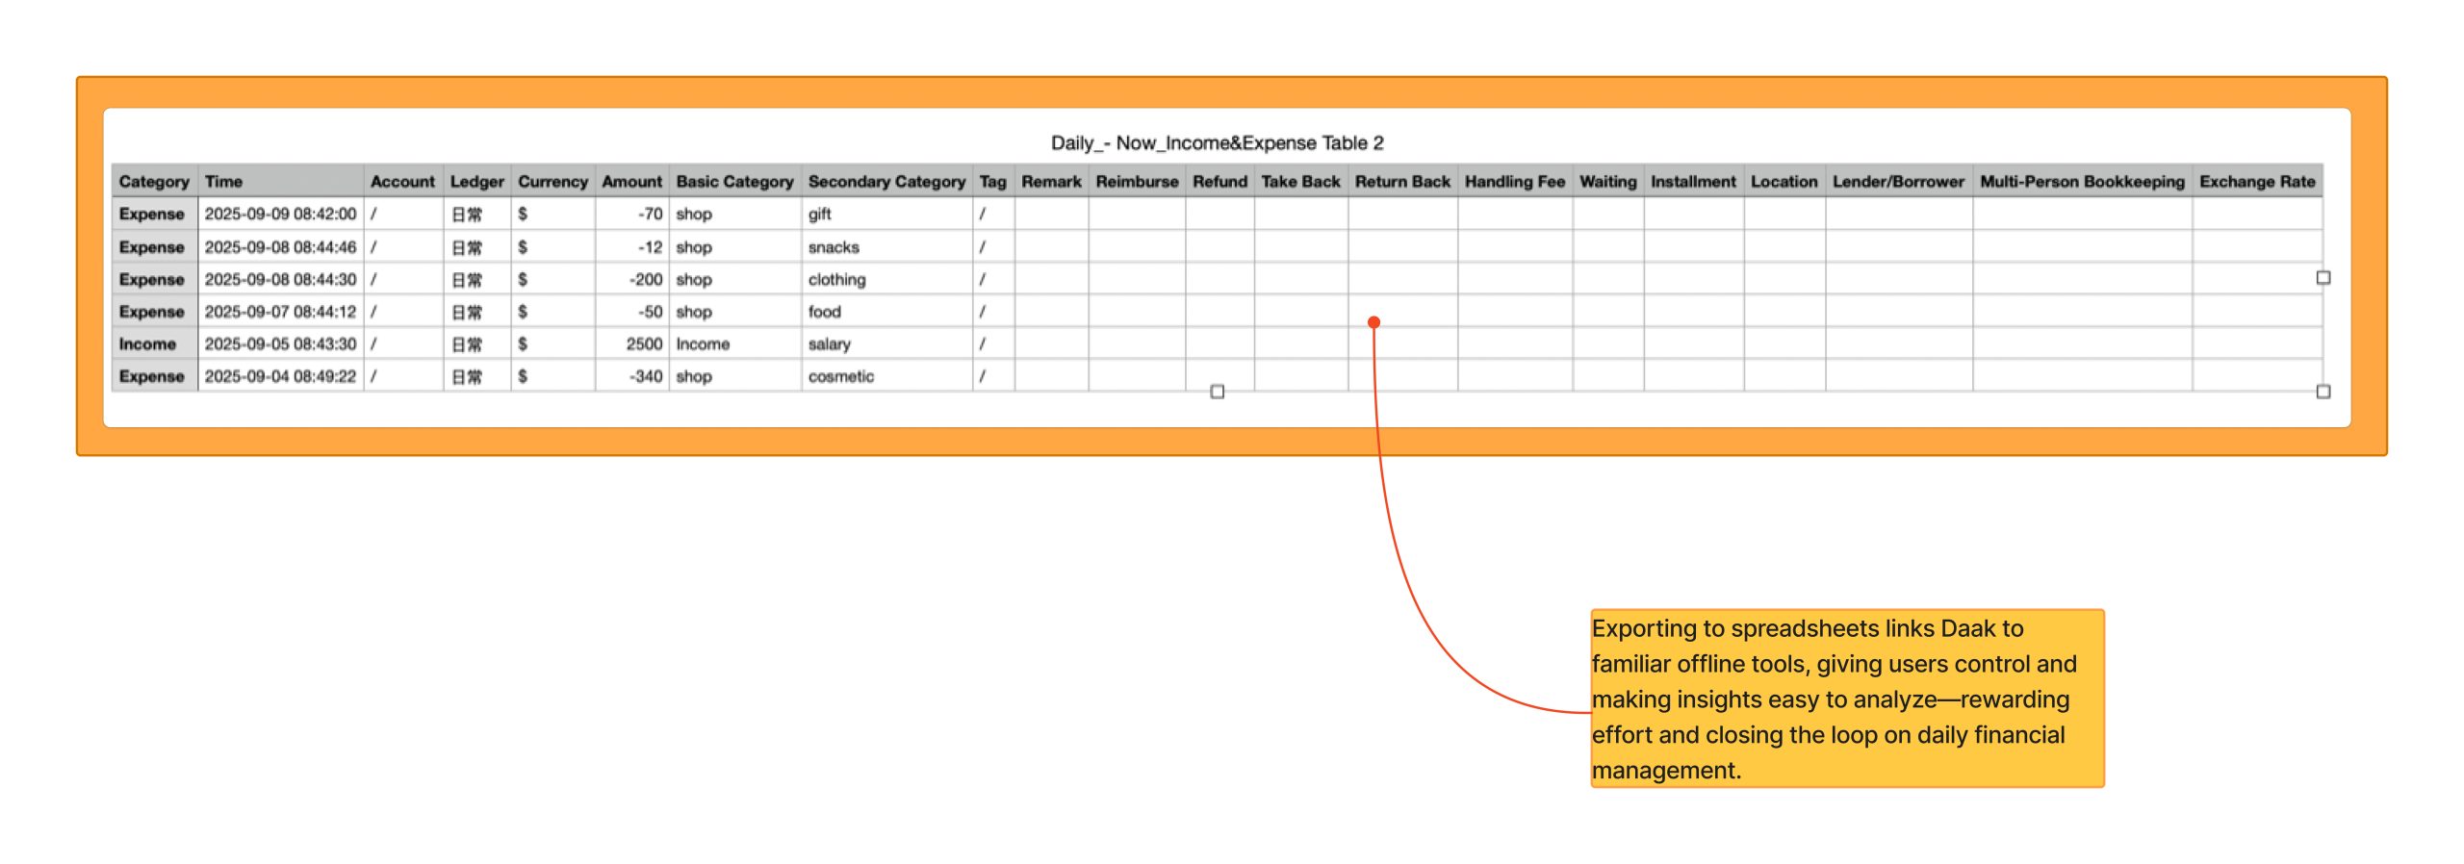The height and width of the screenshot is (864, 2464).
Task: Select the Account column header
Action: [x=402, y=181]
